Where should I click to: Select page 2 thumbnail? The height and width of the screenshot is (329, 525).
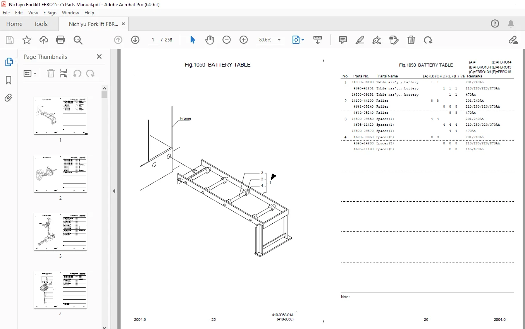point(60,174)
